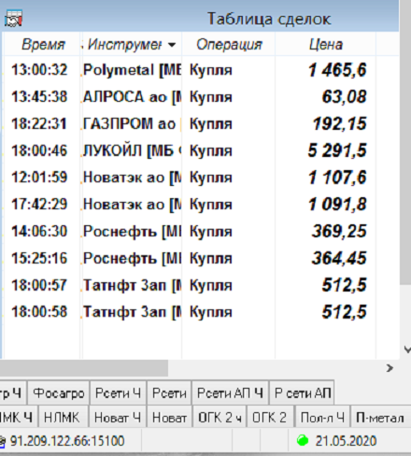Image resolution: width=411 pixels, height=456 pixels.
Task: Click server address 91.209.122.66:15100 in status bar
Action: (x=67, y=441)
